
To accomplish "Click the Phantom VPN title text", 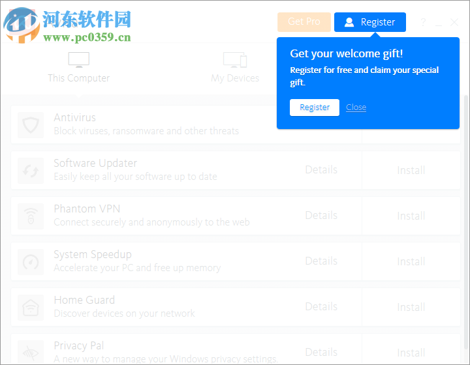I will pos(87,209).
